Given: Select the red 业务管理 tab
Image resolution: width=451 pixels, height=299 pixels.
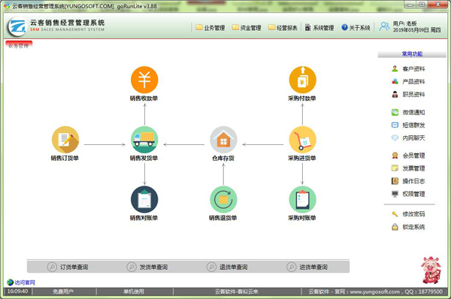Looking at the screenshot, I should click(x=19, y=45).
